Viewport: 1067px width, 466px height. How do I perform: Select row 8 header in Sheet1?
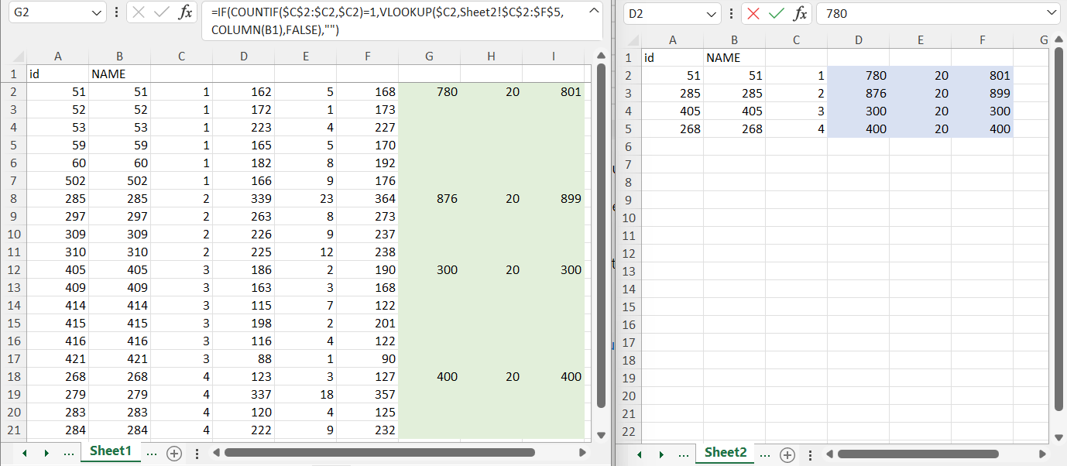pos(13,198)
